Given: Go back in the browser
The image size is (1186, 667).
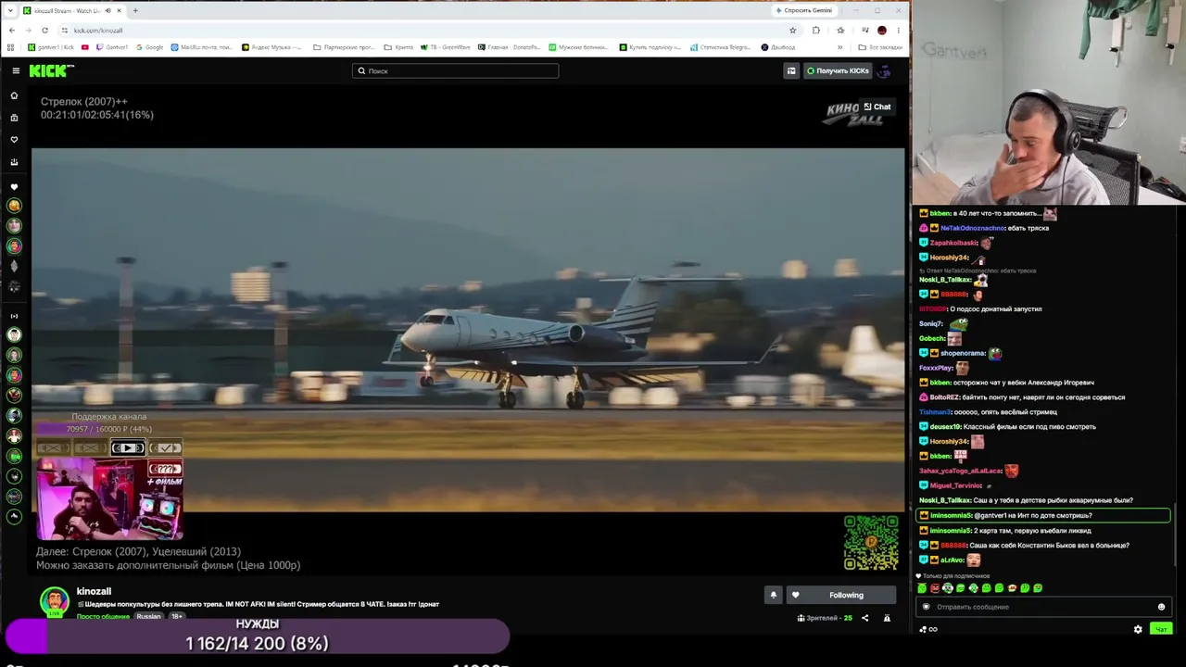Looking at the screenshot, I should click(x=11, y=30).
